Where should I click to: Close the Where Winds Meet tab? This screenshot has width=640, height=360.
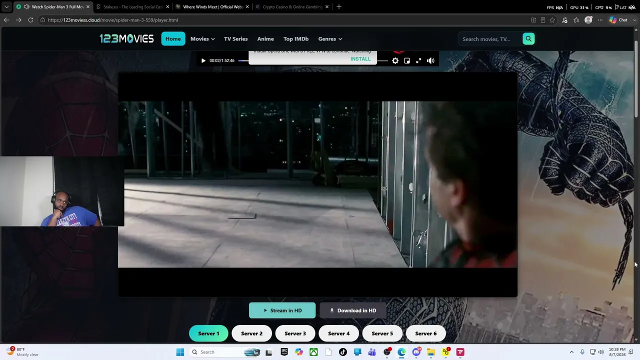click(247, 7)
